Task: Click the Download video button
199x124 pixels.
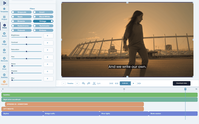Action: [x=182, y=83]
